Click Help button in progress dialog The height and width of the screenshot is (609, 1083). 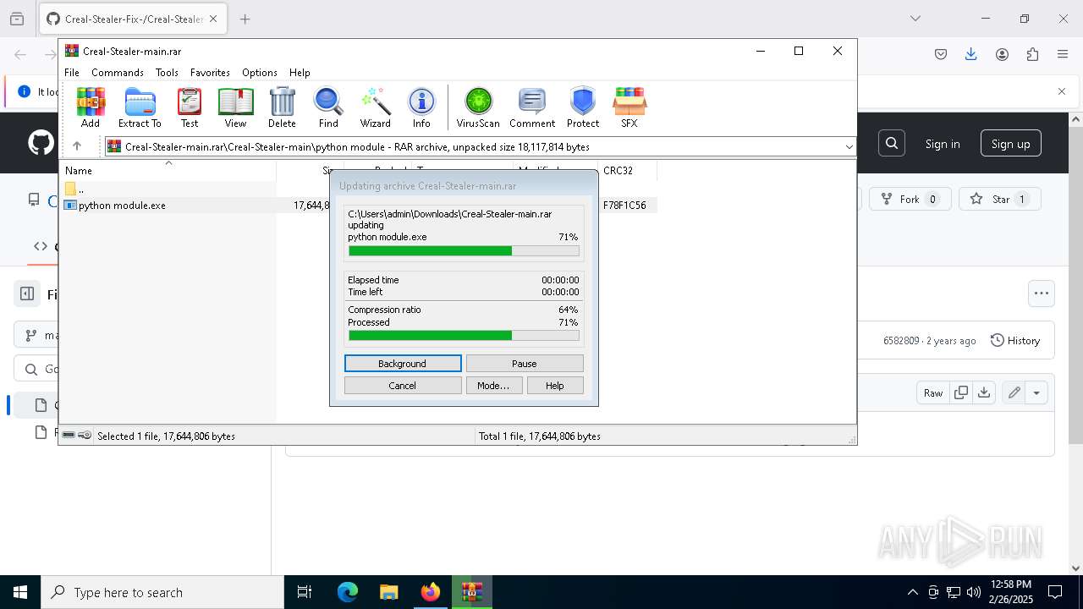tap(555, 386)
